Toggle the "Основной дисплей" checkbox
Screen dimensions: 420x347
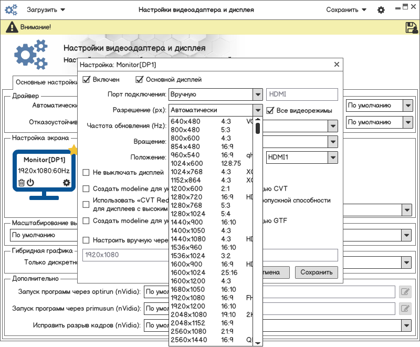(140, 80)
